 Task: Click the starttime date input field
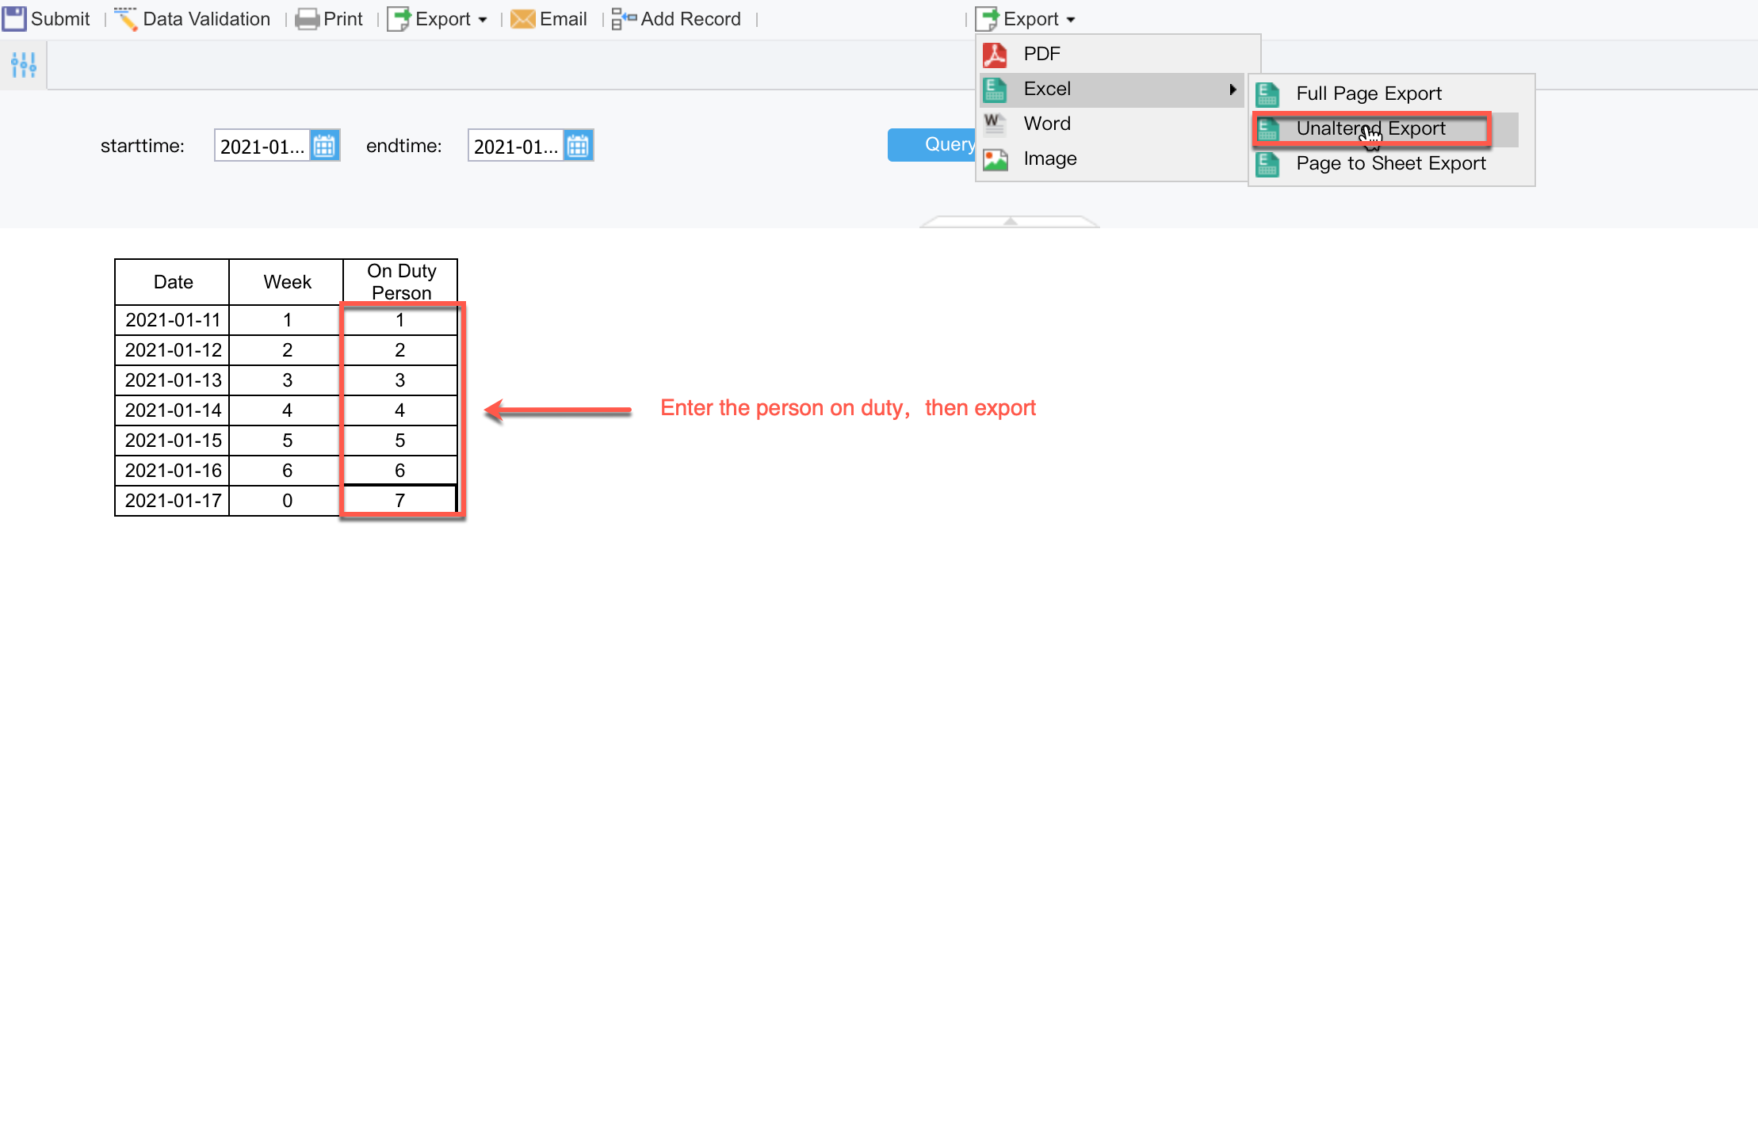(x=262, y=145)
